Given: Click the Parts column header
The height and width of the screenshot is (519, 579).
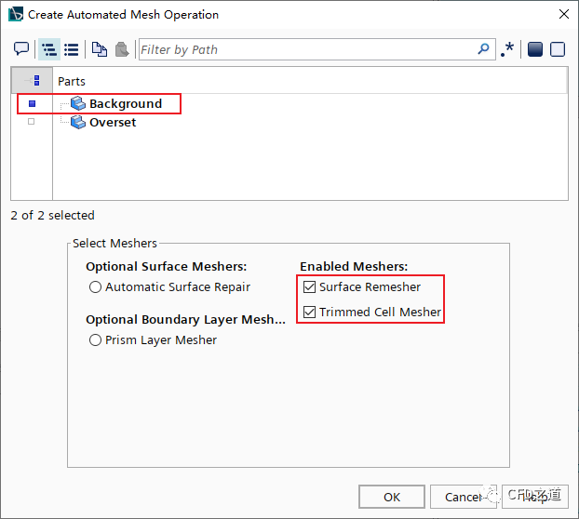Looking at the screenshot, I should tap(309, 80).
